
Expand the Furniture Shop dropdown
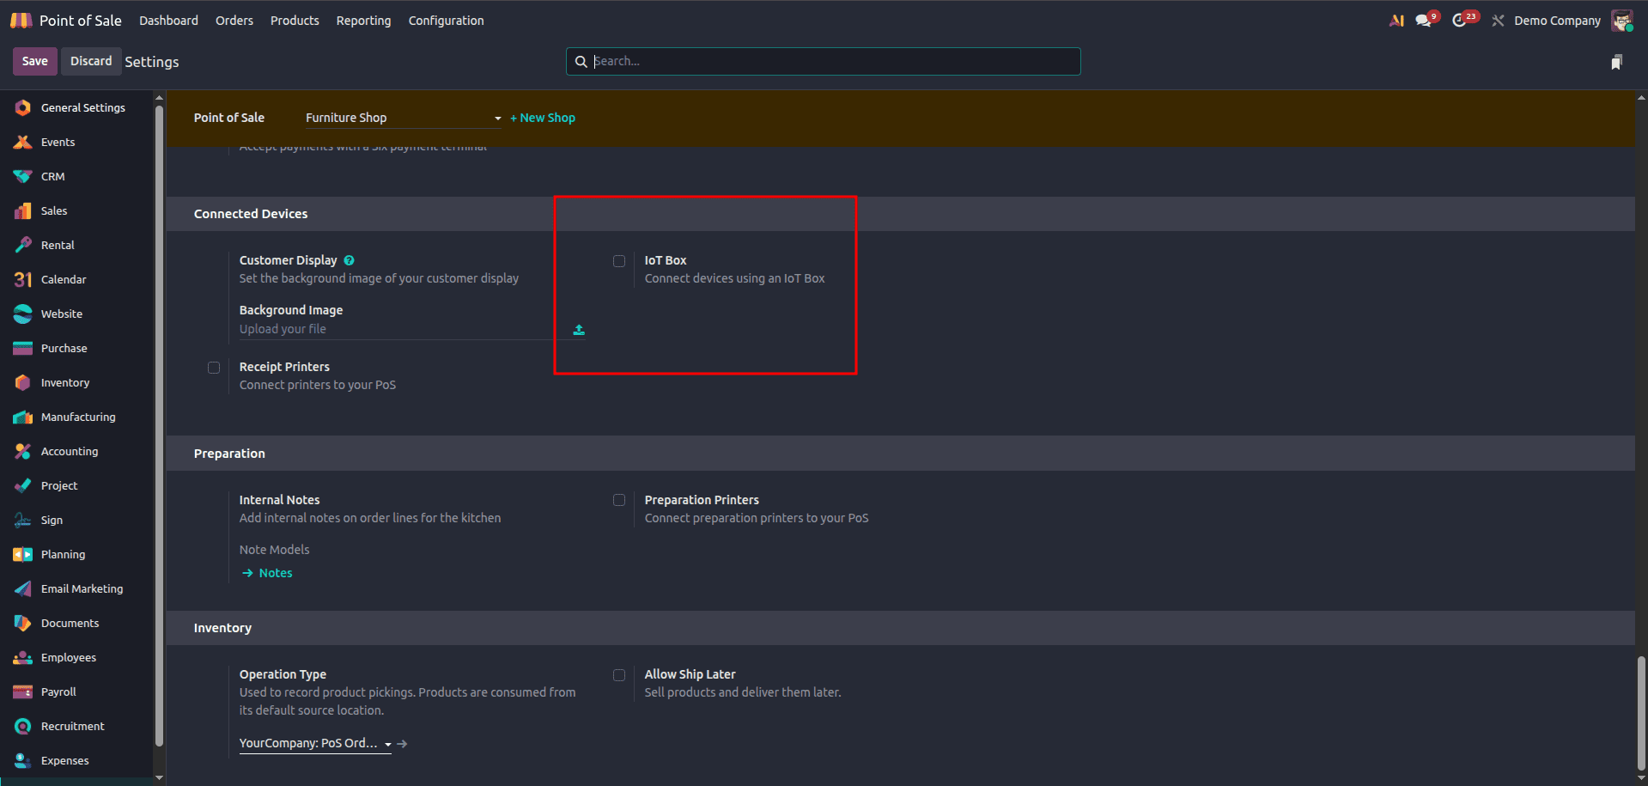[404, 118]
